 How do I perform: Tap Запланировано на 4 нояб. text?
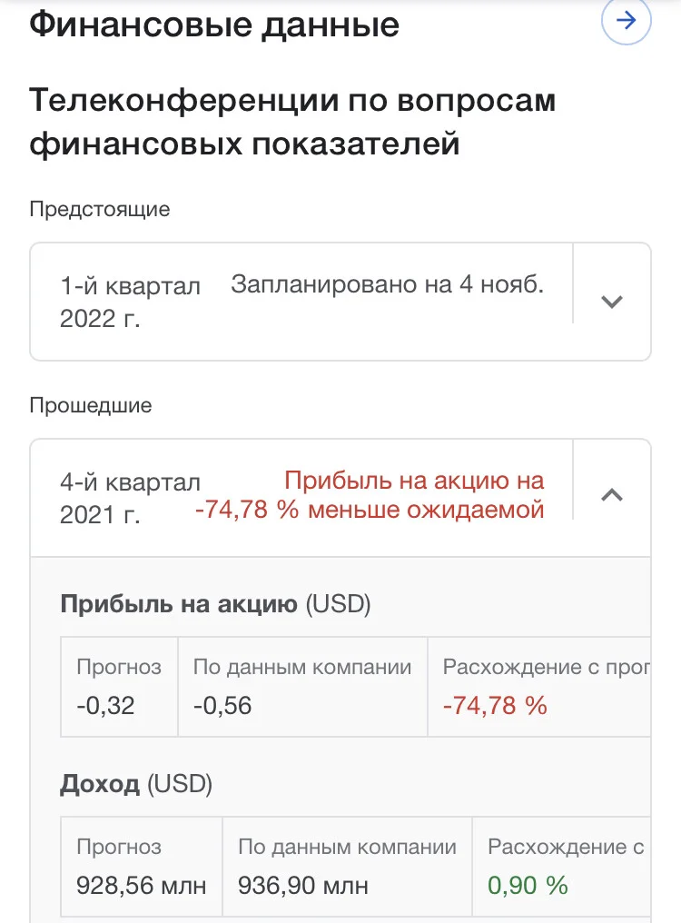click(388, 284)
